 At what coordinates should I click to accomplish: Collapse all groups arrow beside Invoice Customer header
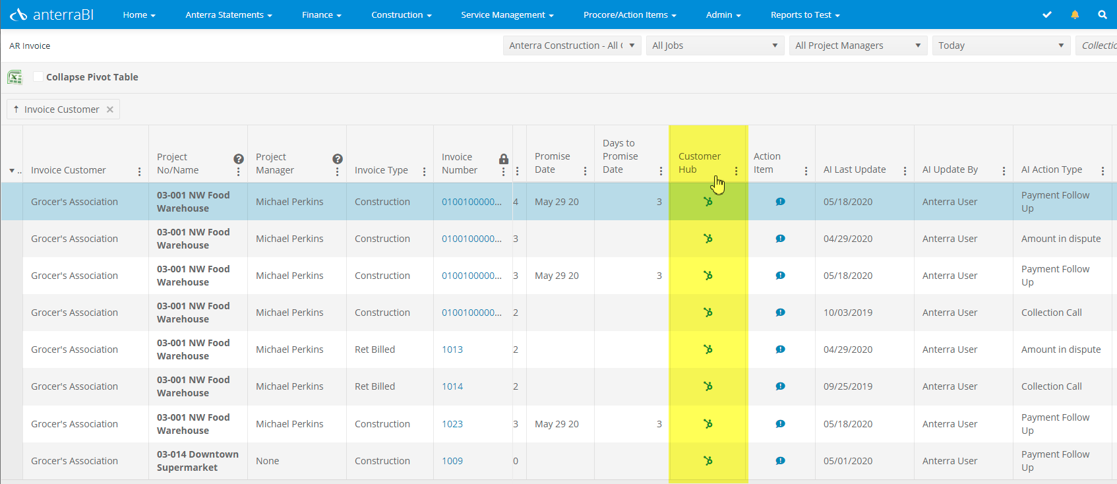pyautogui.click(x=12, y=171)
